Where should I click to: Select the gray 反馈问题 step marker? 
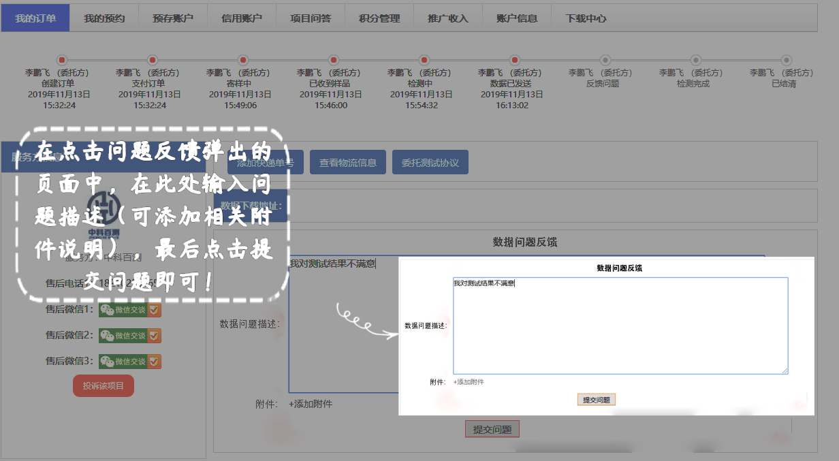(605, 60)
